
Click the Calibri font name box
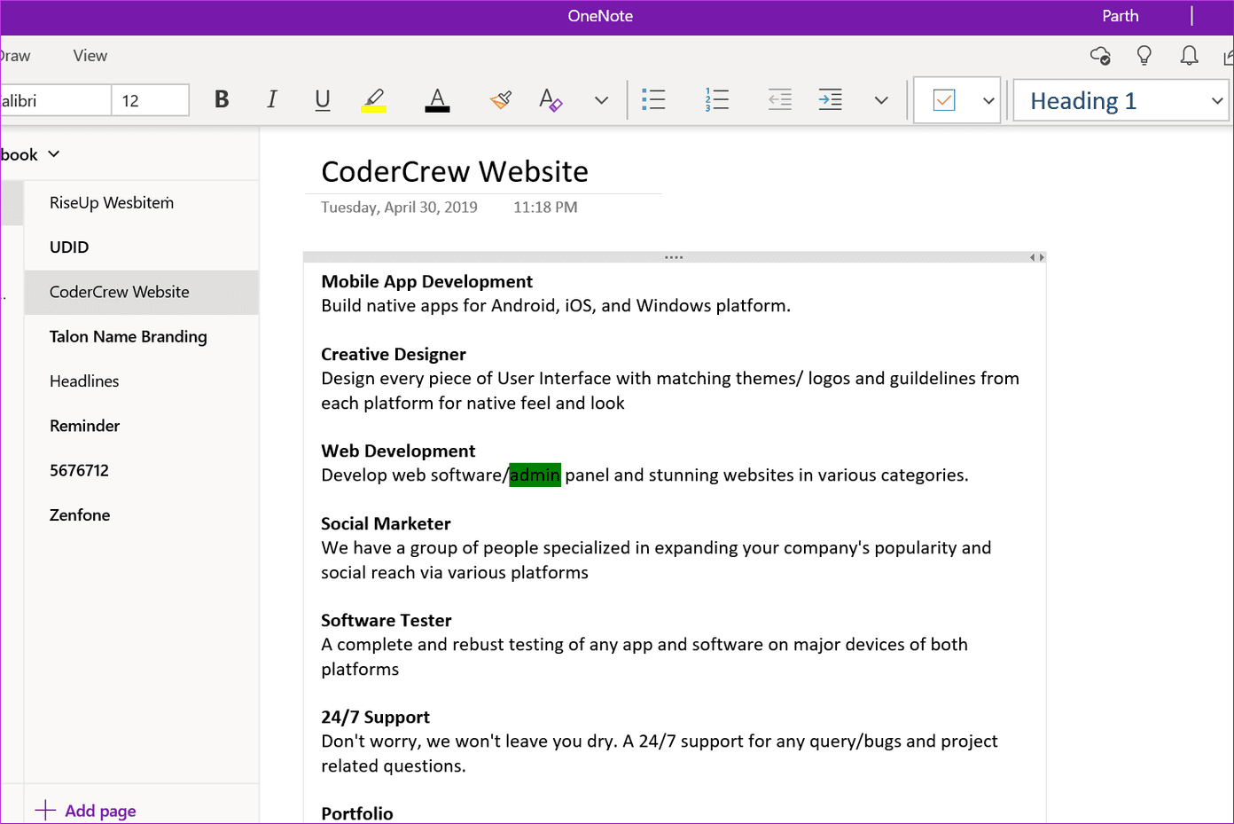point(55,100)
